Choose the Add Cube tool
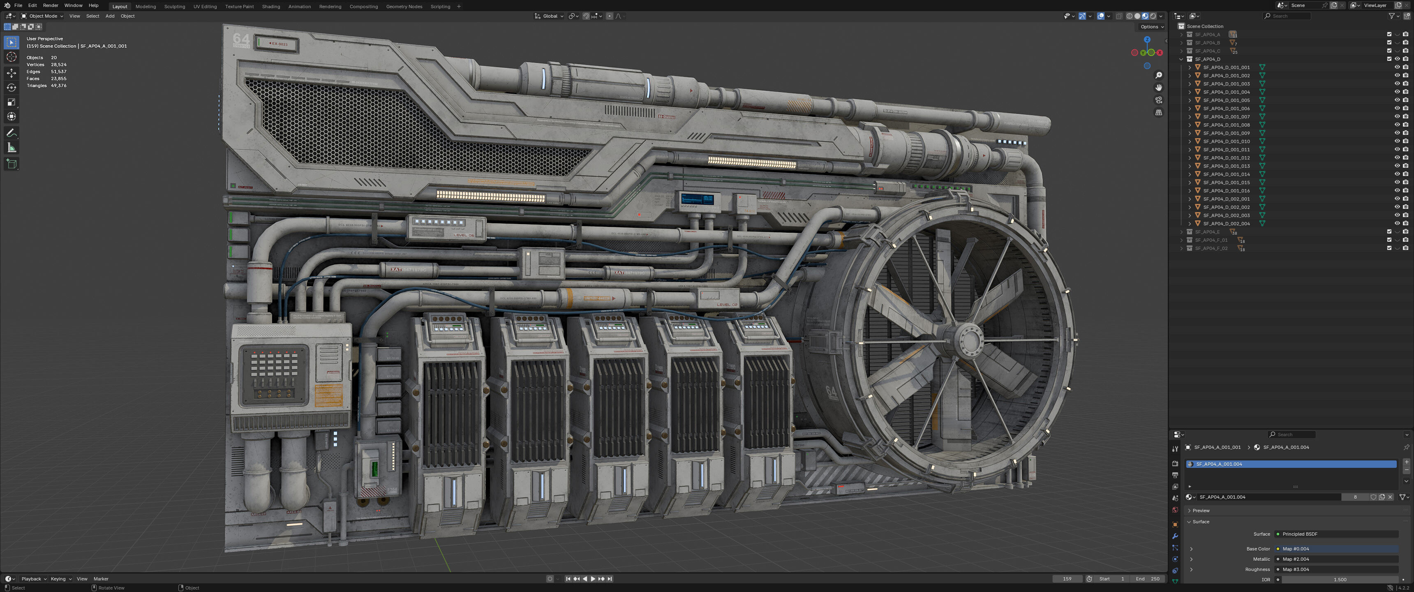This screenshot has height=592, width=1414. (x=12, y=164)
